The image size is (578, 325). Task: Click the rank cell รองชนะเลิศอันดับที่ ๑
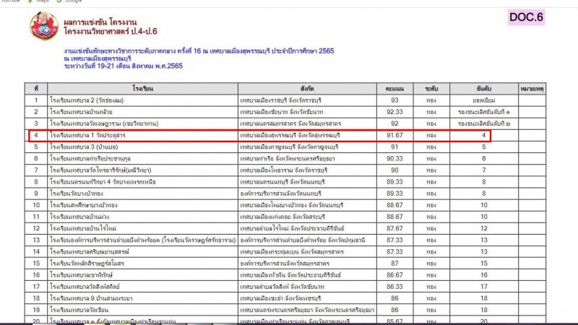[484, 112]
